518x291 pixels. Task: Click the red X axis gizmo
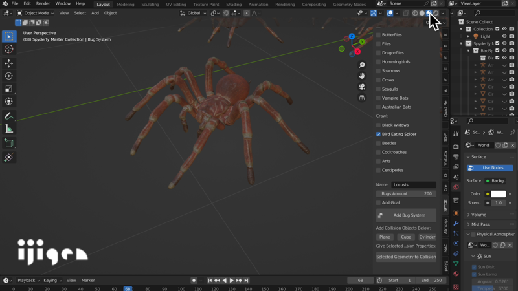[357, 52]
